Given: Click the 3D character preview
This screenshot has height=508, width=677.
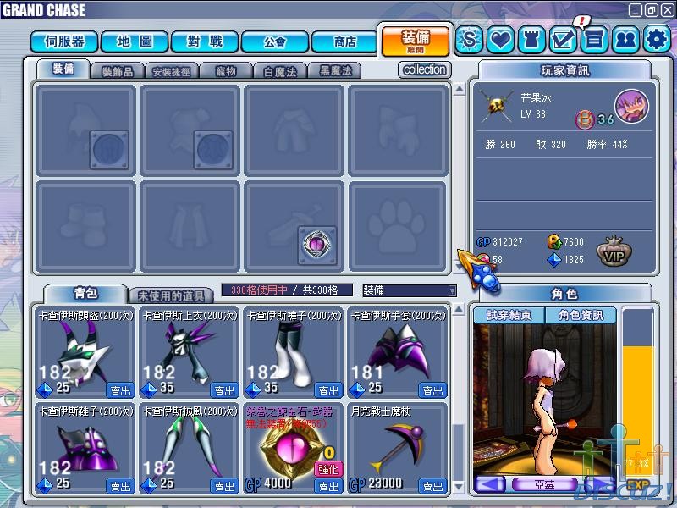Looking at the screenshot, I should [x=545, y=400].
